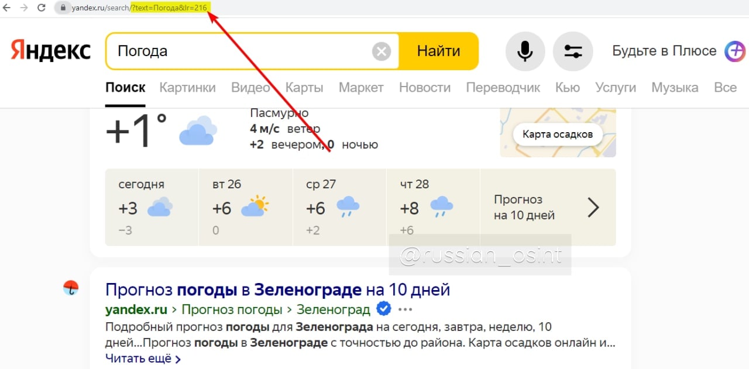Open the Маркет tab
Viewport: 749px width, 369px height.
361,88
